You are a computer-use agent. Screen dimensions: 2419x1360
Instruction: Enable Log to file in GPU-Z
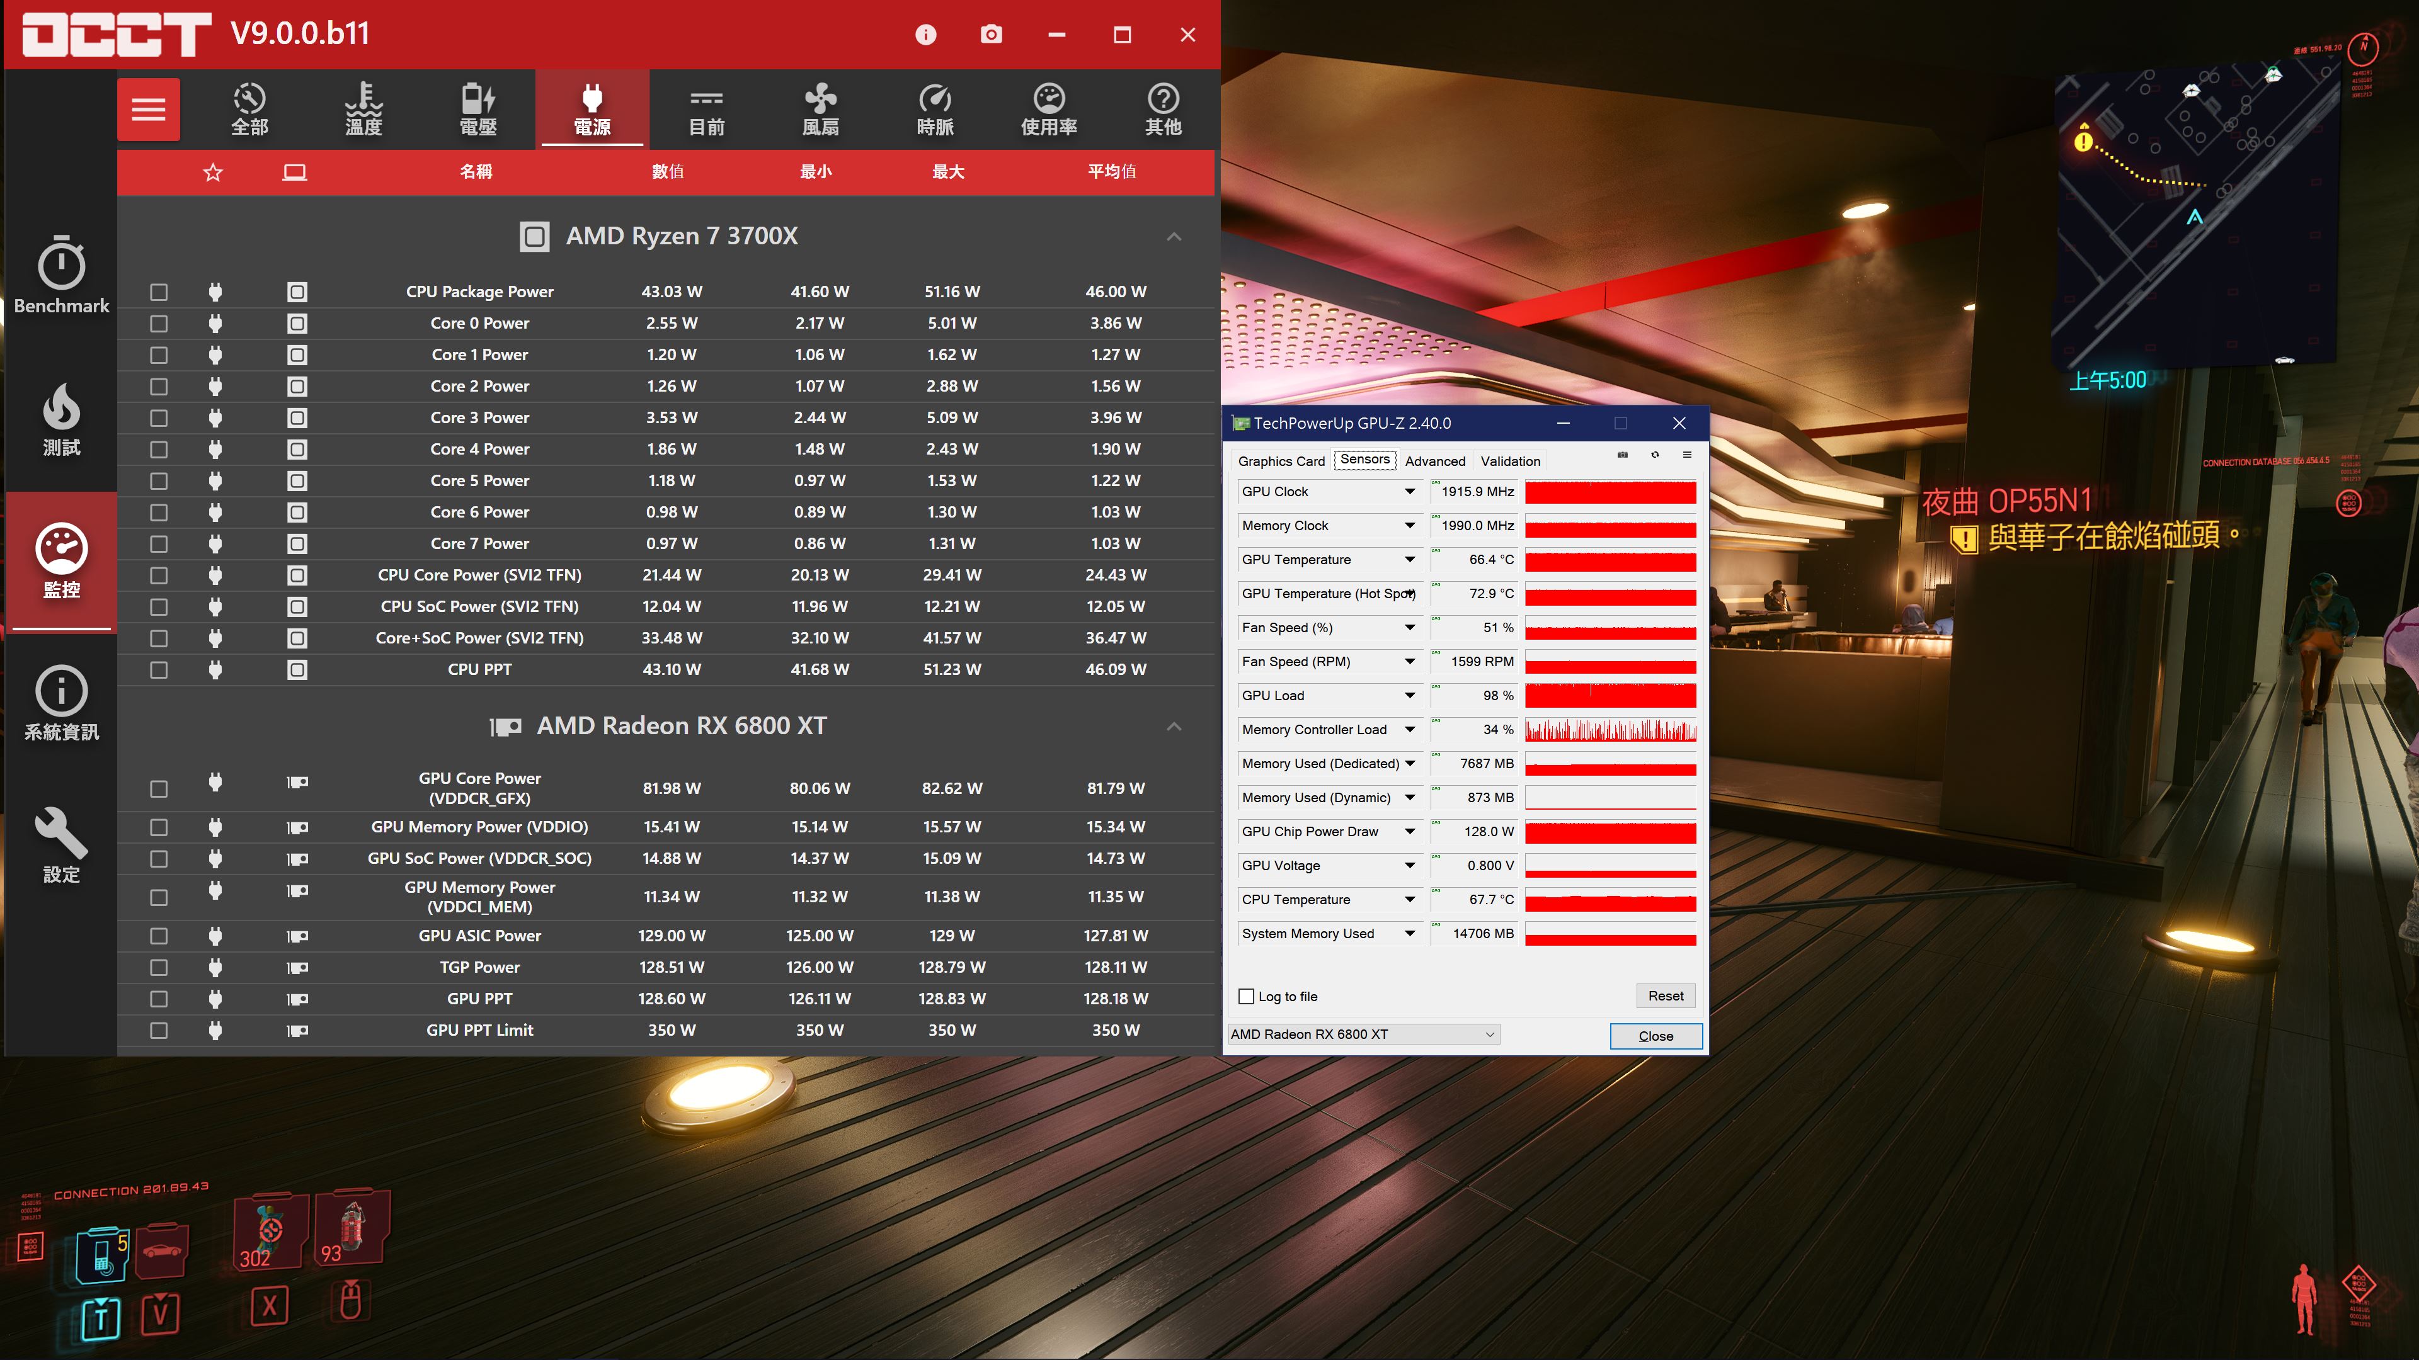click(1246, 997)
